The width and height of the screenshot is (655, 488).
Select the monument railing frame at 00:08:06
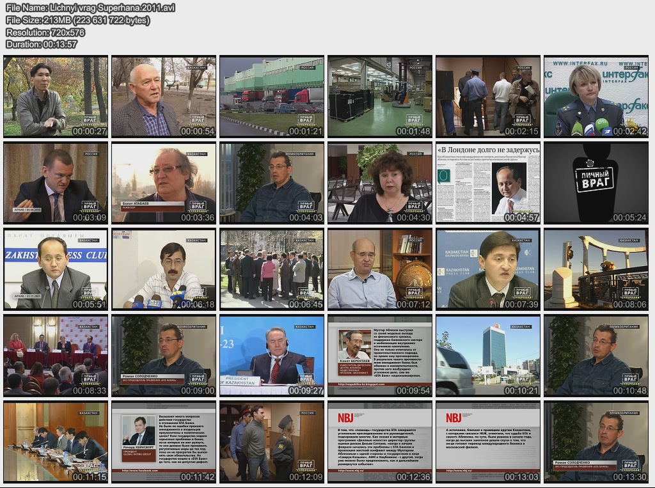596,269
